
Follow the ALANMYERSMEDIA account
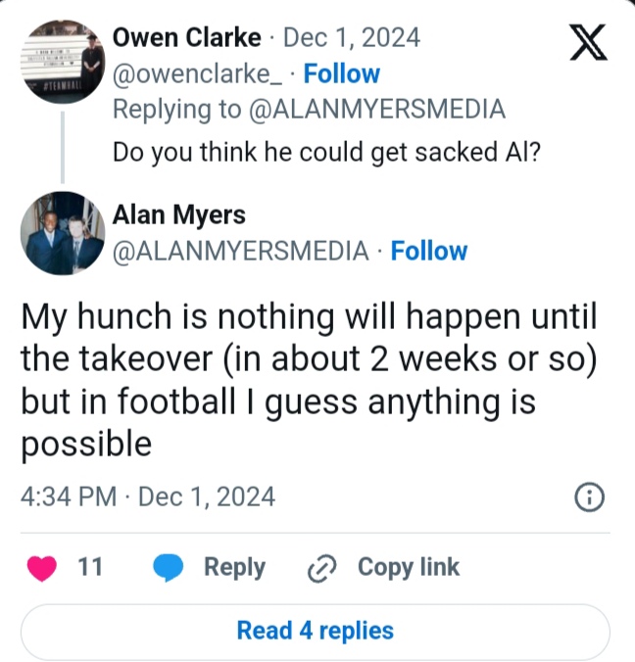(x=429, y=251)
